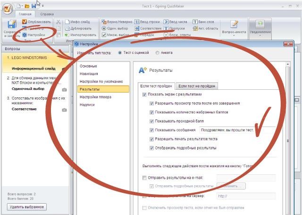Click the congratulation message text field

click(238, 130)
